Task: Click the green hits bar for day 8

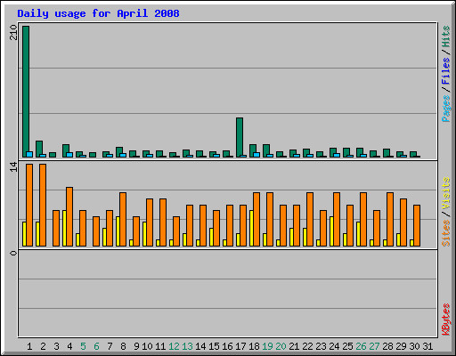Action: (x=119, y=152)
